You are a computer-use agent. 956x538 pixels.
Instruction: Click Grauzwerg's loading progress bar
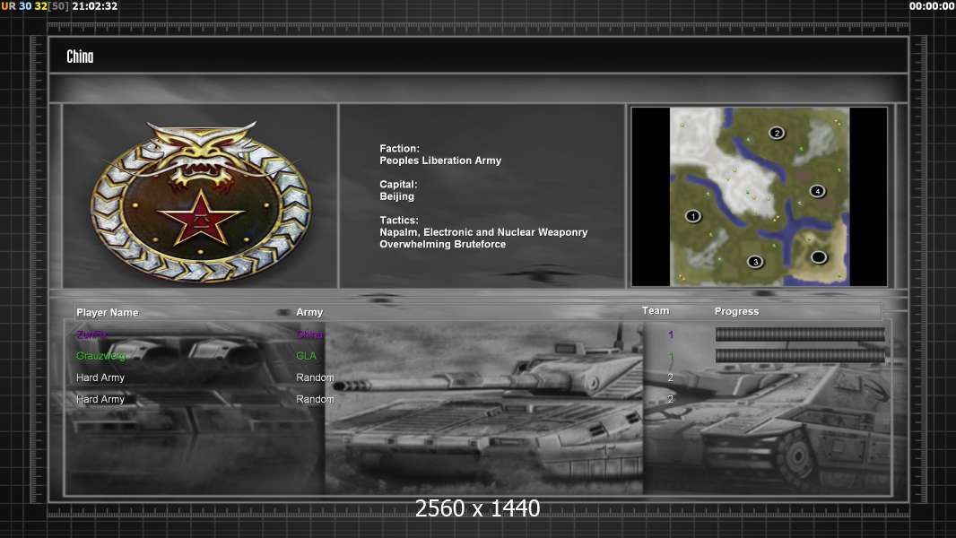[x=800, y=356]
